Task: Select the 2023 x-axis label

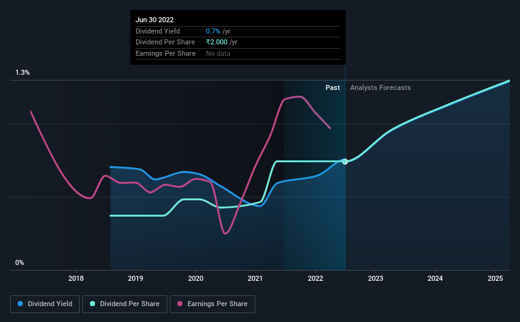Action: click(376, 278)
